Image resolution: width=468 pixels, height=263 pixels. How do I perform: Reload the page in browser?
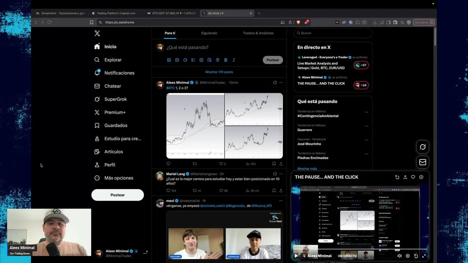point(49,22)
